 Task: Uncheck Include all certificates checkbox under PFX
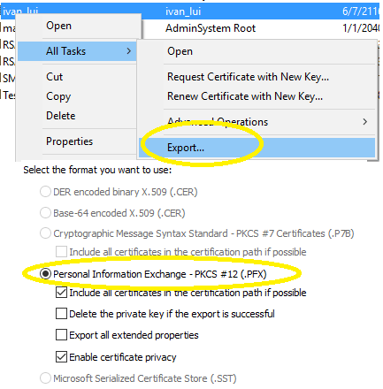pyautogui.click(x=61, y=293)
